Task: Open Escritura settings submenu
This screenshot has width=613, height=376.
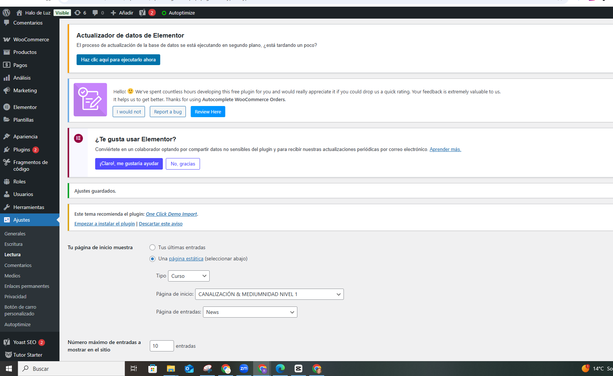Action: click(13, 244)
